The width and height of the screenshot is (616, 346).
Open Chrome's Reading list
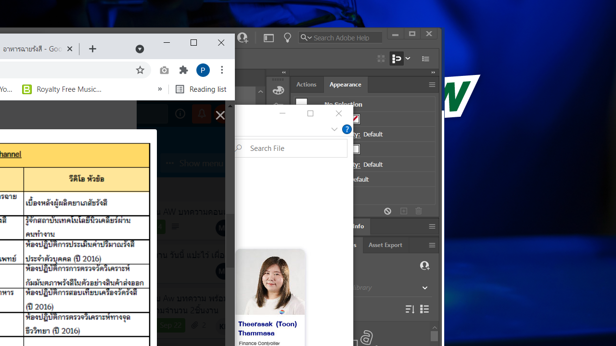pos(201,89)
